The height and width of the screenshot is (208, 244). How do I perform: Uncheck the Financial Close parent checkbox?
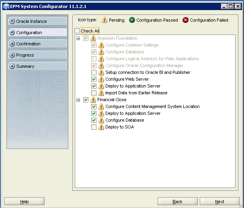(86, 100)
